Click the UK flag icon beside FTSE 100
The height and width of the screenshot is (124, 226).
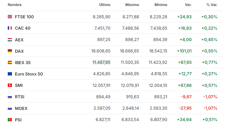pos(10,17)
